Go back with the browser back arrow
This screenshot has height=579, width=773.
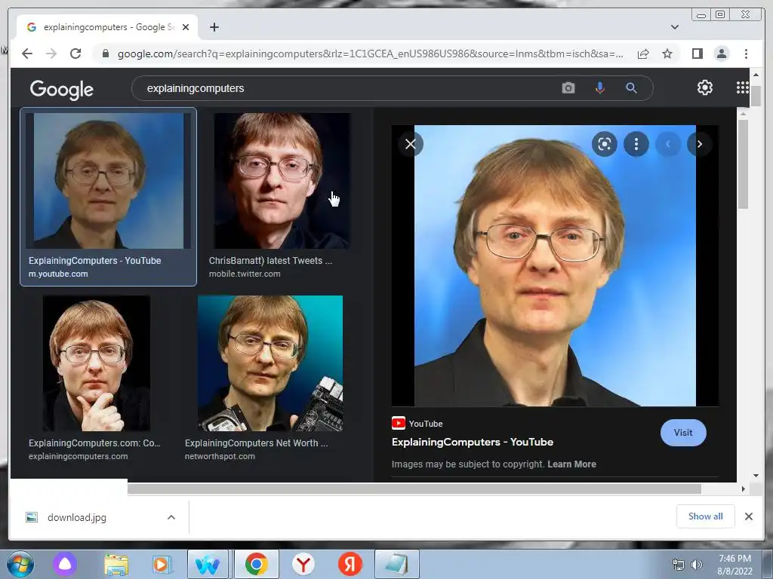[x=27, y=54]
